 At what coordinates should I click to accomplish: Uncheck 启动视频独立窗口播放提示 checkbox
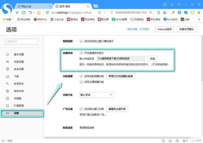[81, 41]
